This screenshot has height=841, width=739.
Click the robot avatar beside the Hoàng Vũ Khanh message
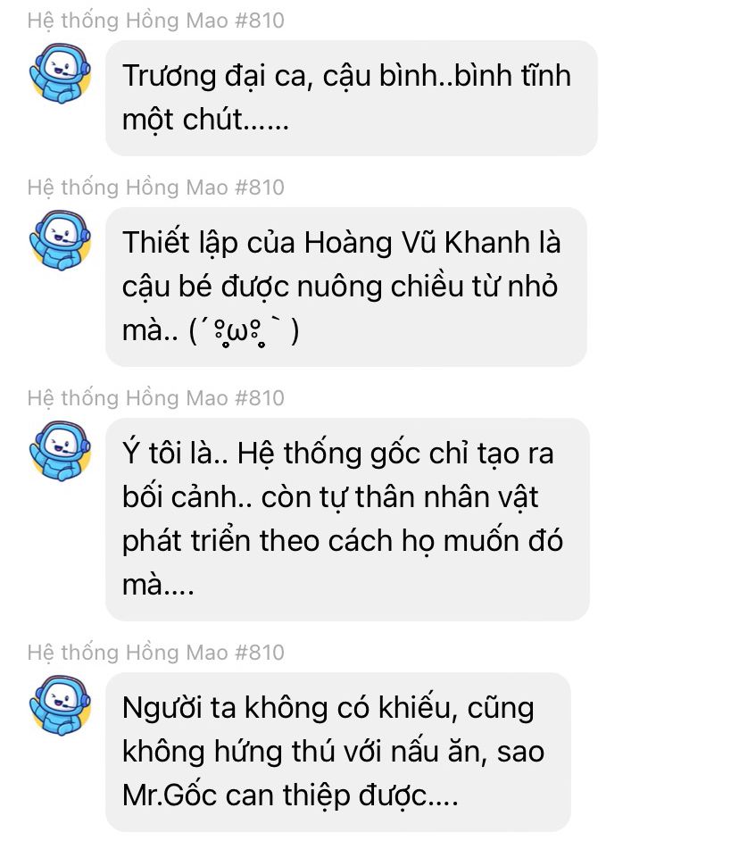pyautogui.click(x=60, y=240)
